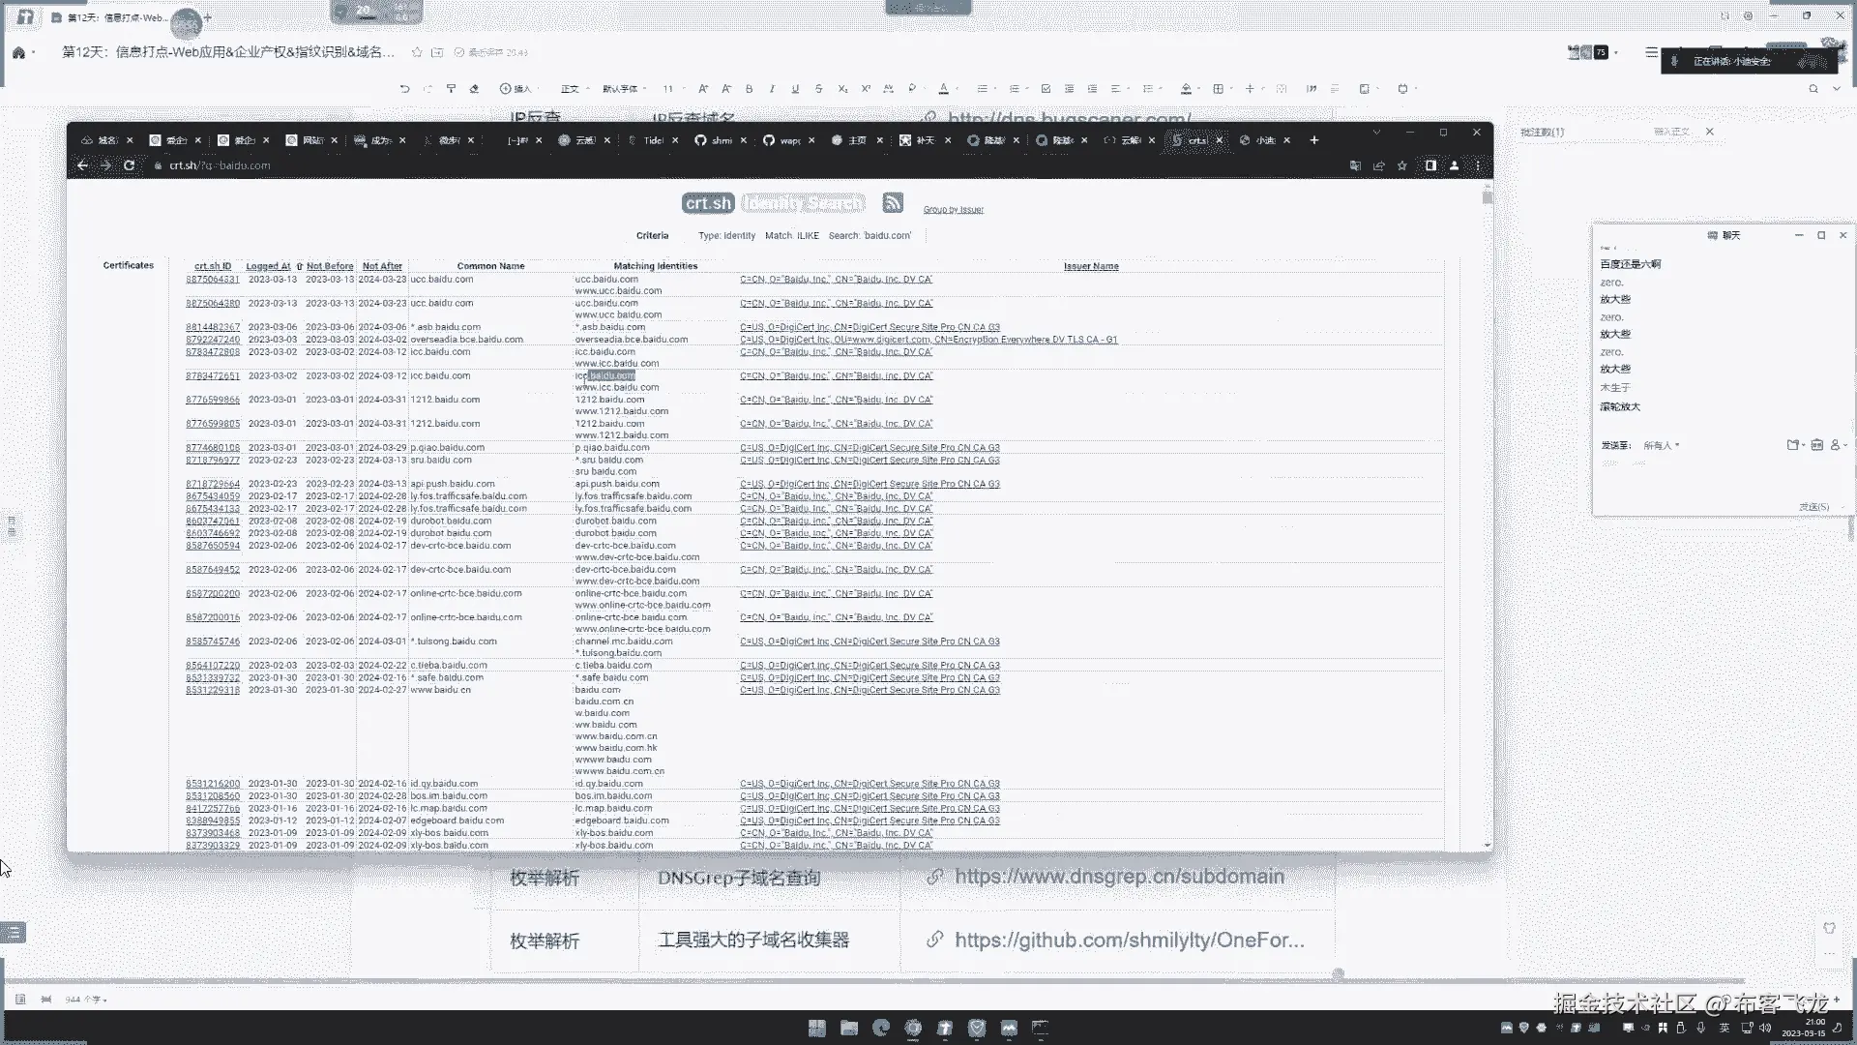Click the font color A swatch
The width and height of the screenshot is (1857, 1045).
943,89
